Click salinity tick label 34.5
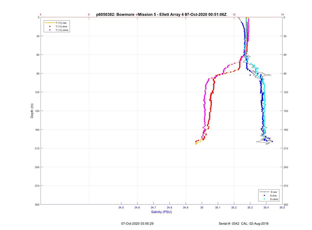Image resolution: width=312 pixels, height=230 pixels. click(x=121, y=207)
